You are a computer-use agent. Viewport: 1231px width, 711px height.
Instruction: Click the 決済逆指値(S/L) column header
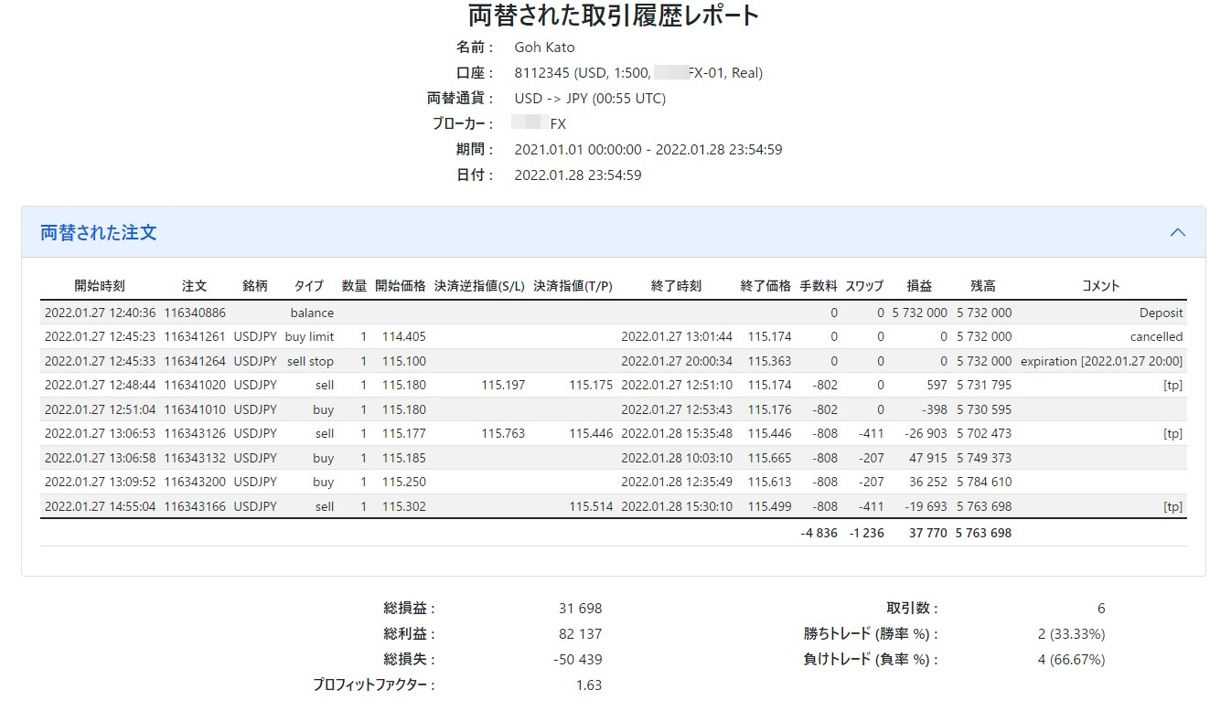[x=479, y=285]
